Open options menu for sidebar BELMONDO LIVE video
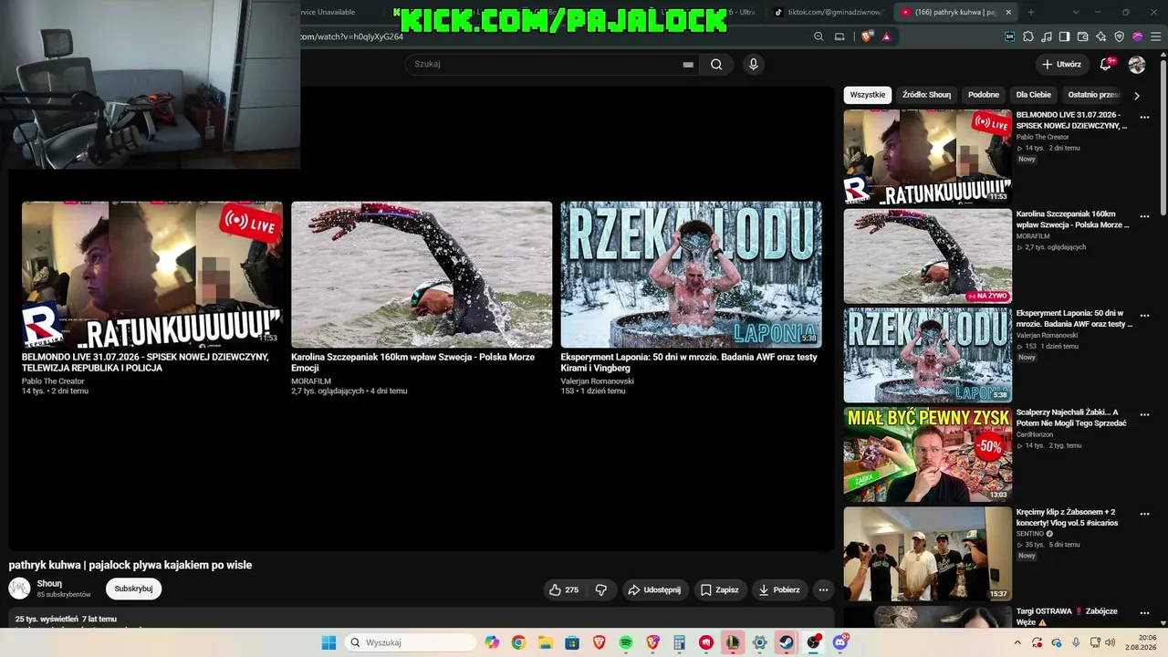1168x657 pixels. pos(1144,118)
